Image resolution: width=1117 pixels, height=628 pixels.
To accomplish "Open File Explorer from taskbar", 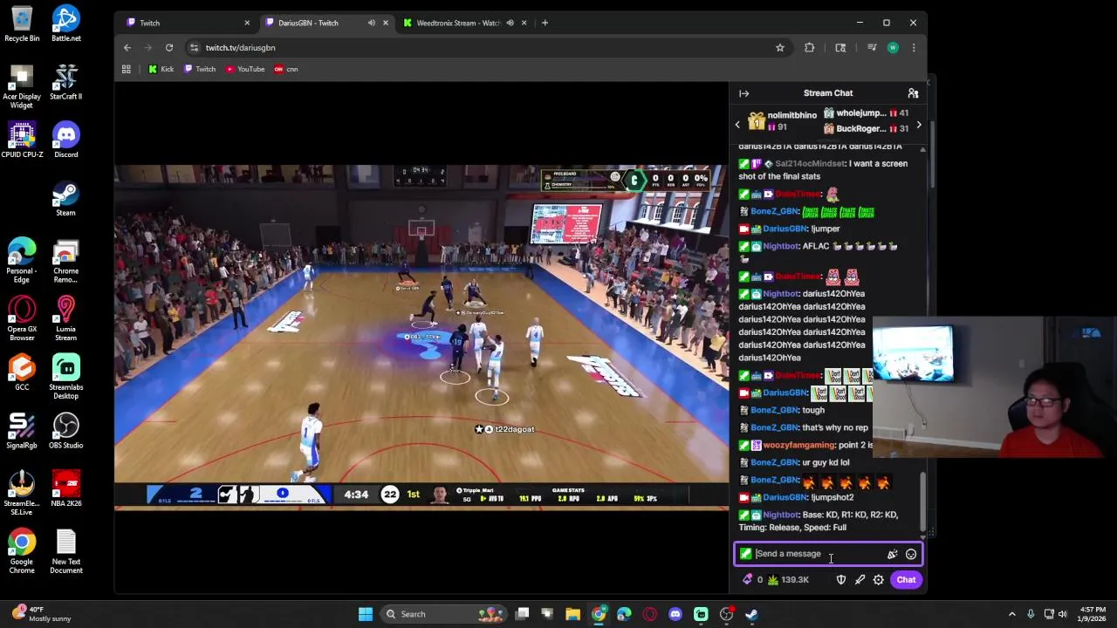I will click(573, 614).
